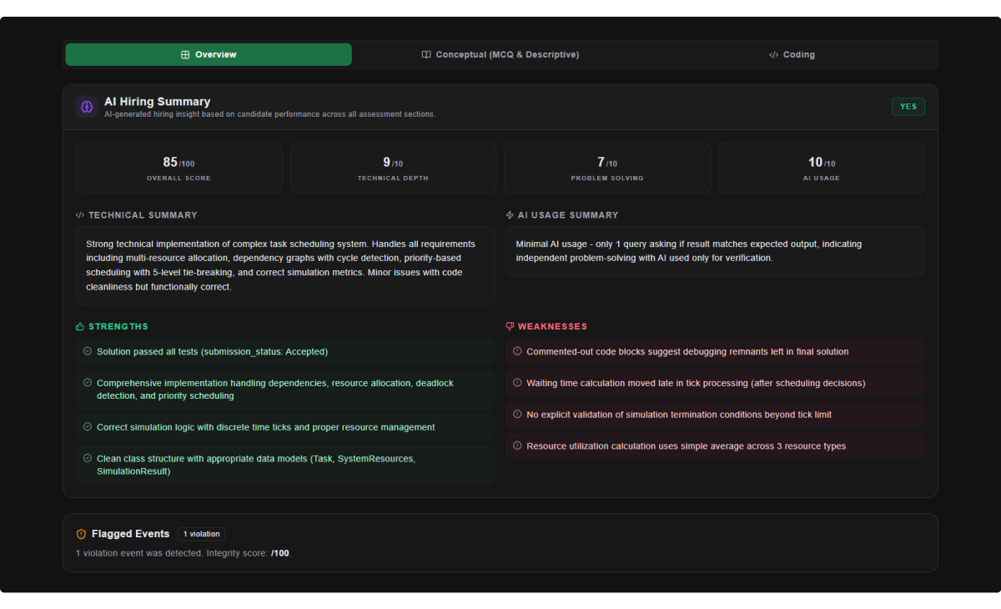This screenshot has height=609, width=1001.
Task: Select the Technical Depth 9/10 card
Action: 393,168
